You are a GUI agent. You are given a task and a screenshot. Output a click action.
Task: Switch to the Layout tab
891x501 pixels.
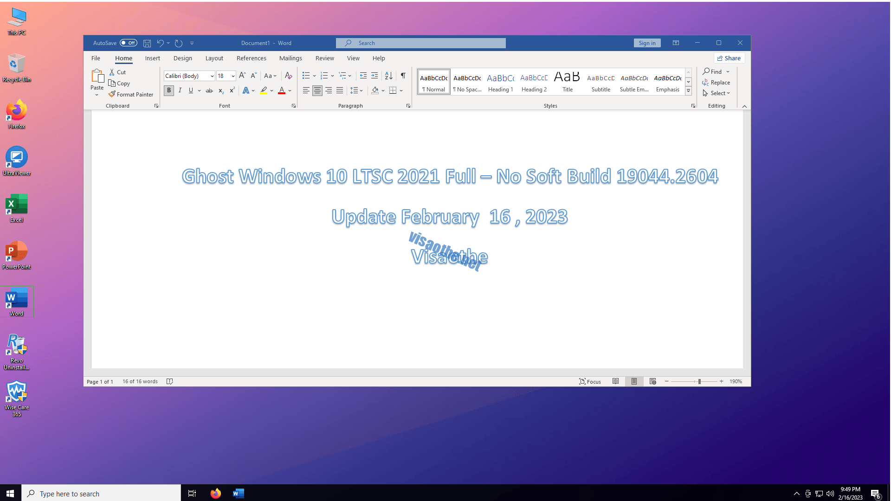[214, 58]
